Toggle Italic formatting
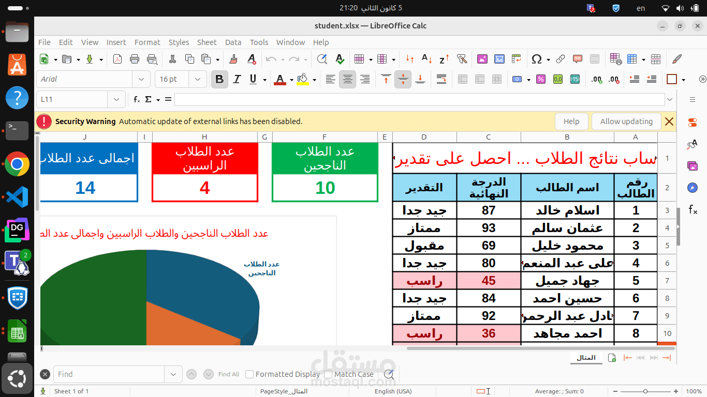Viewport: 707px width, 397px height. [237, 79]
